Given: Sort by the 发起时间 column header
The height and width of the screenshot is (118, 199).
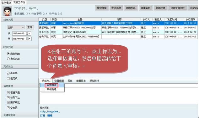Looking at the screenshot, I should (x=174, y=19).
